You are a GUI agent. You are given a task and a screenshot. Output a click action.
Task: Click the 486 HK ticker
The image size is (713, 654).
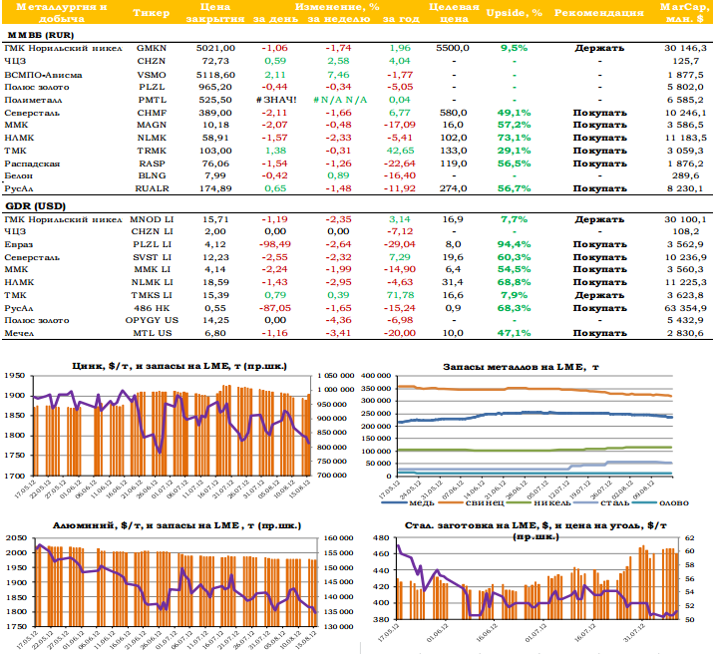point(152,308)
